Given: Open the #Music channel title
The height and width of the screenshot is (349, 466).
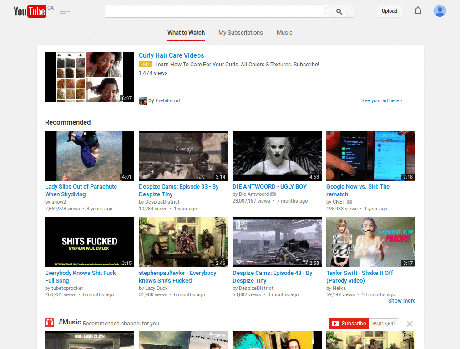Looking at the screenshot, I should click(x=70, y=322).
